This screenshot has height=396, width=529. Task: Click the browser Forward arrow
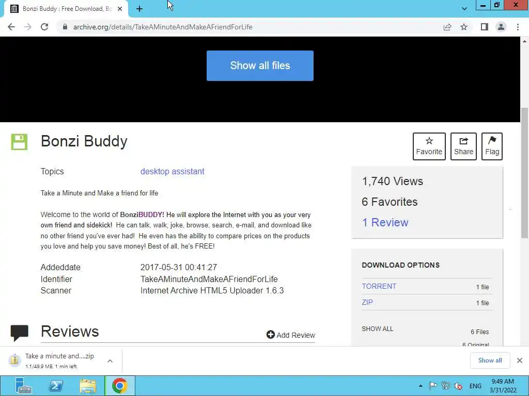tap(28, 27)
